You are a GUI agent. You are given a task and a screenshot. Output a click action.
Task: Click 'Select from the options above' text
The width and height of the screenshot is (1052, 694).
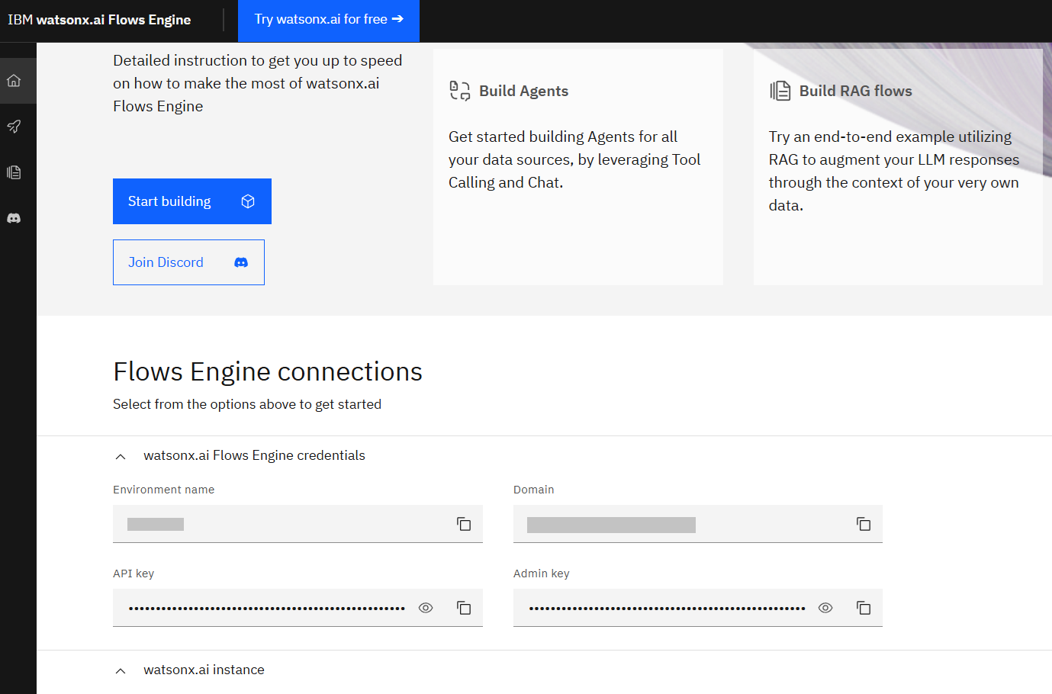click(247, 404)
